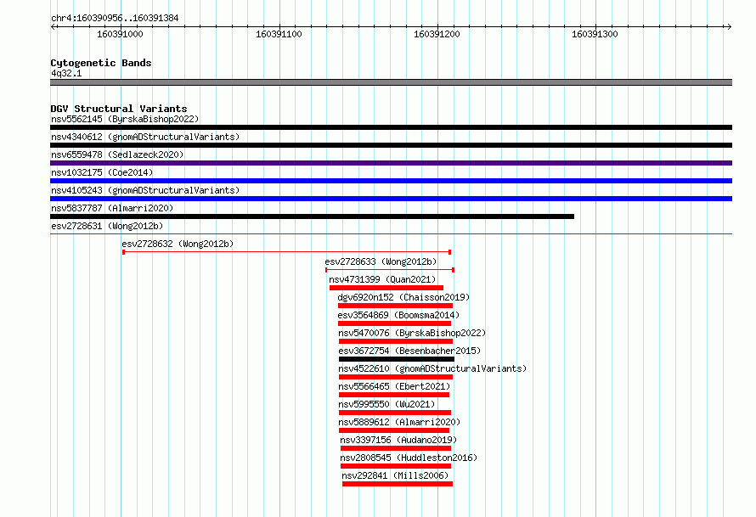Click esv2728631 (Wong2012b) label
This screenshot has height=517, width=756.
107,226
